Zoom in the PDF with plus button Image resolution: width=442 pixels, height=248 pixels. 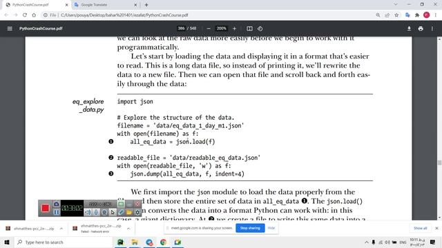234,28
